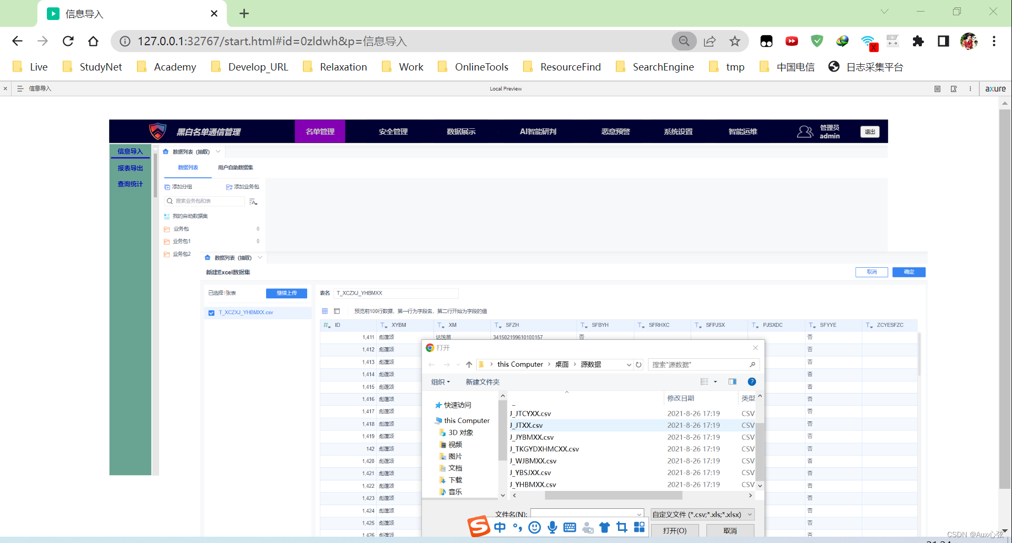Click the 继续上传 upload button
This screenshot has width=1012, height=543.
pyautogui.click(x=286, y=293)
